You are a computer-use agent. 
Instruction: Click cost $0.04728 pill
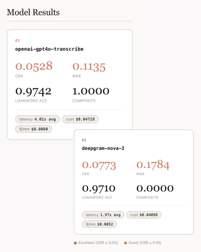(80, 119)
